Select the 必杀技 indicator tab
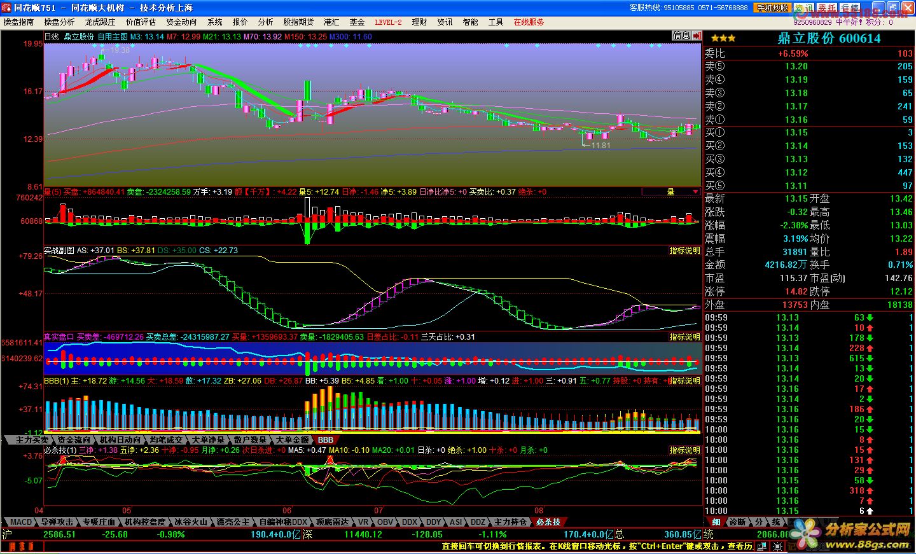Image resolution: width=916 pixels, height=554 pixels. 548,522
